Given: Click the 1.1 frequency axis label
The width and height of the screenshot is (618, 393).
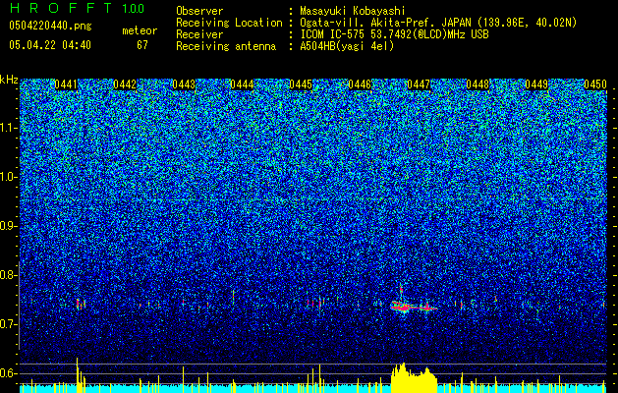Looking at the screenshot, I should pos(8,128).
